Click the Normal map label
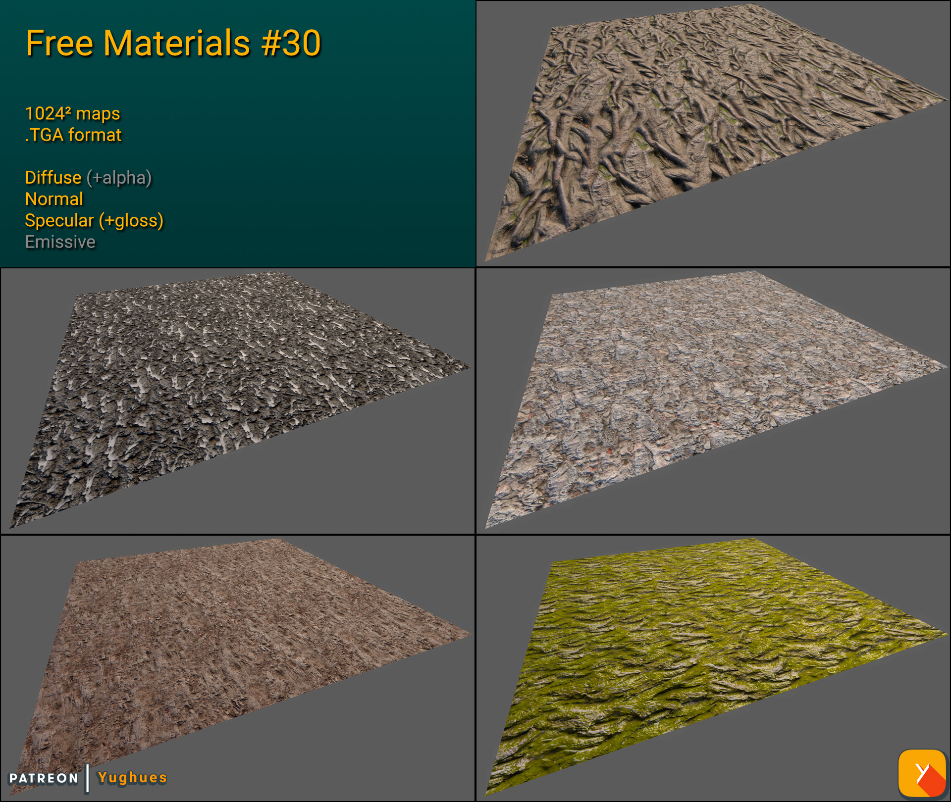Screen dimensions: 951x802 click(54, 200)
